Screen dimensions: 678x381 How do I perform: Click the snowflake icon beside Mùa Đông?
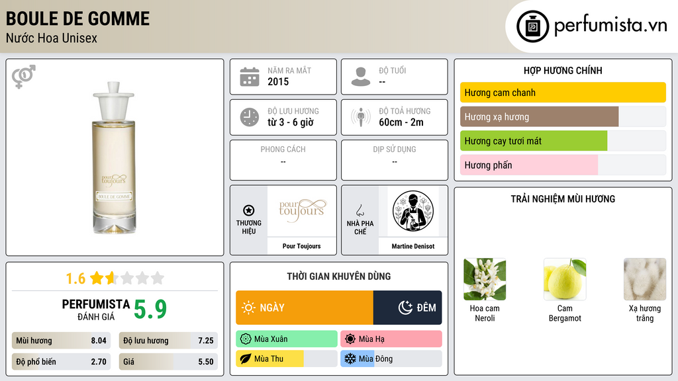point(350,359)
